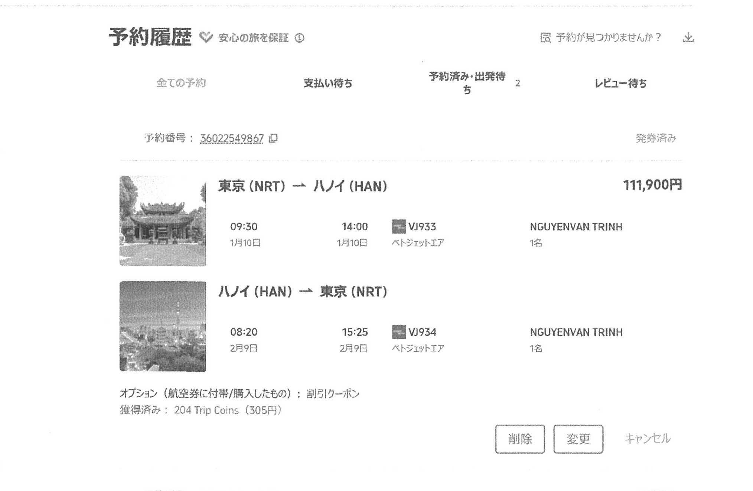Open Hanoi temple flight thumbnail

[x=163, y=221]
